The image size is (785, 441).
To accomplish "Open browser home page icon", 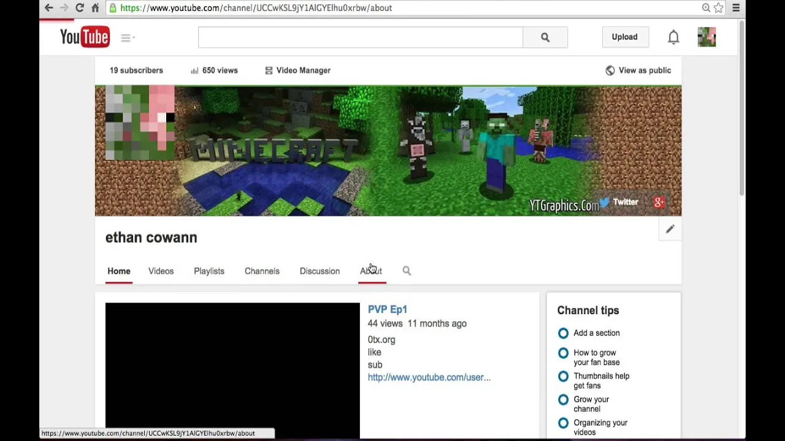I will click(95, 8).
